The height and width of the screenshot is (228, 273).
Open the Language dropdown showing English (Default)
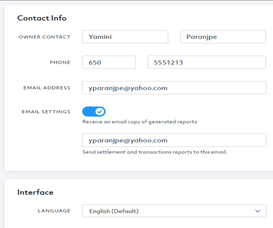tap(174, 211)
